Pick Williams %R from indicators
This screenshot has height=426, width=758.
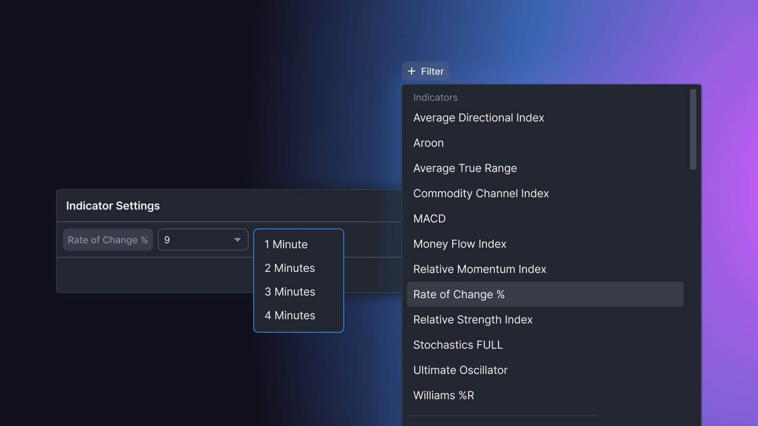(x=444, y=395)
